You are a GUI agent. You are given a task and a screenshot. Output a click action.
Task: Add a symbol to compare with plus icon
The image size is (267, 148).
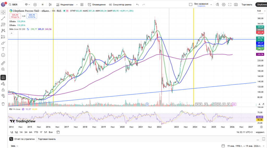pyautogui.click(x=35, y=5)
